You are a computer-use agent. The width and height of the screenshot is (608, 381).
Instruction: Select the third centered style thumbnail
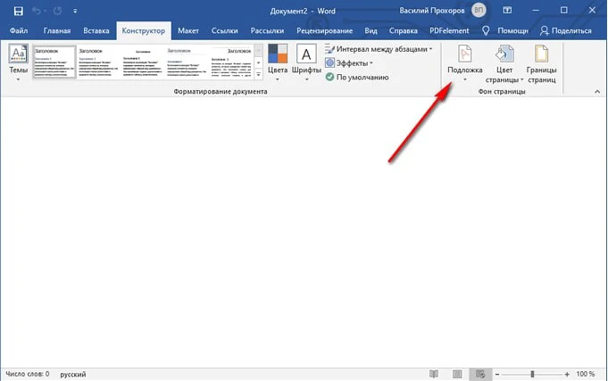pyautogui.click(x=143, y=62)
